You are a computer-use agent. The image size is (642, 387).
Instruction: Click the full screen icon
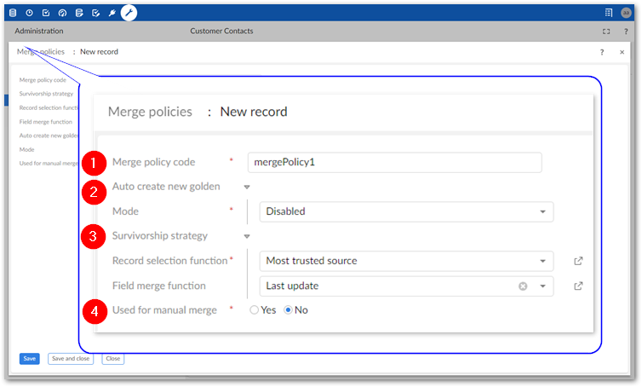(606, 32)
